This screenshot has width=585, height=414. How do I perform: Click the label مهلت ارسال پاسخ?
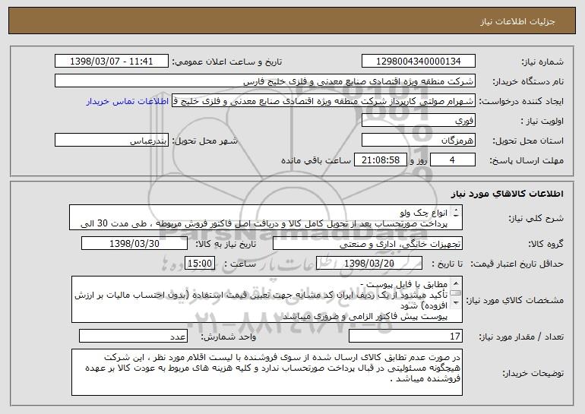tap(526, 161)
